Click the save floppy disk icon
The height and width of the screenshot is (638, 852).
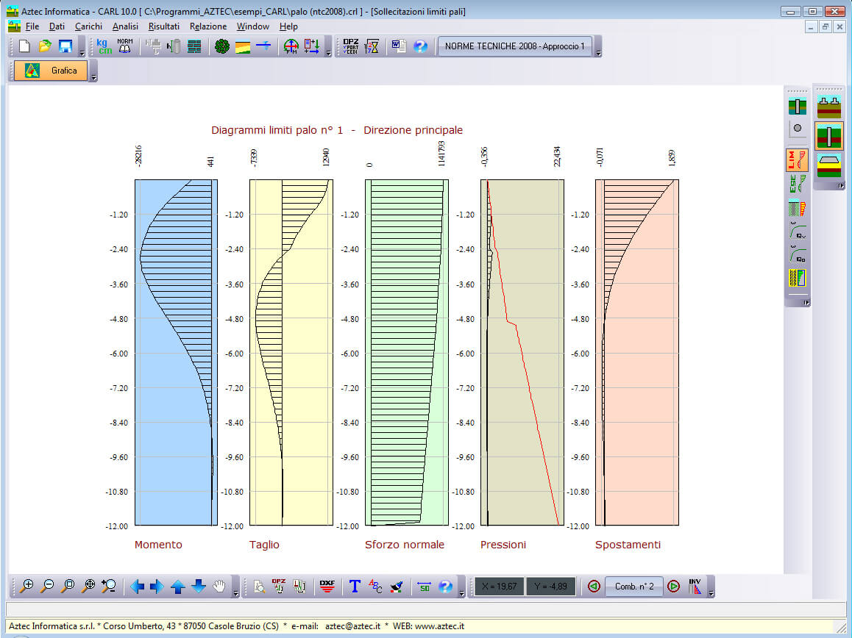pos(65,46)
